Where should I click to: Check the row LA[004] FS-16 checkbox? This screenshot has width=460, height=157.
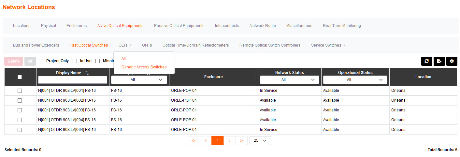point(20,120)
